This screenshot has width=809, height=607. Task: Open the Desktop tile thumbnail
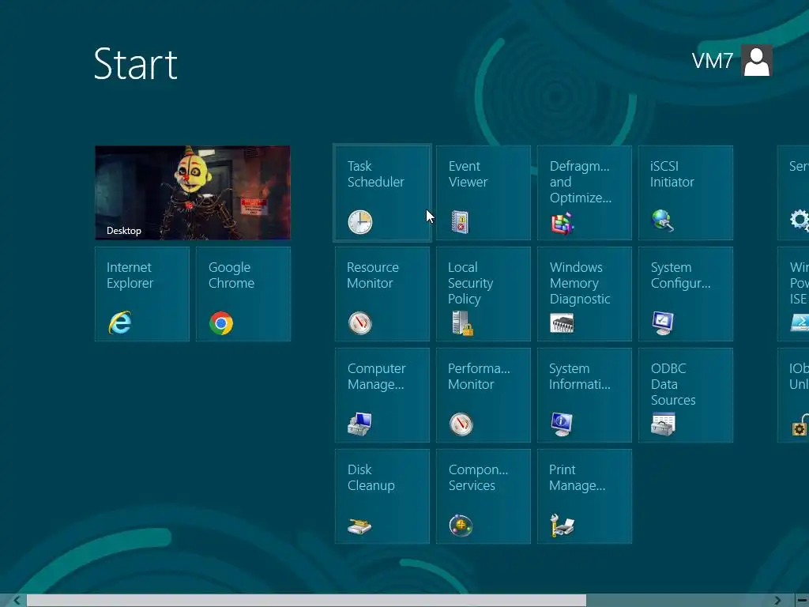pyautogui.click(x=193, y=193)
